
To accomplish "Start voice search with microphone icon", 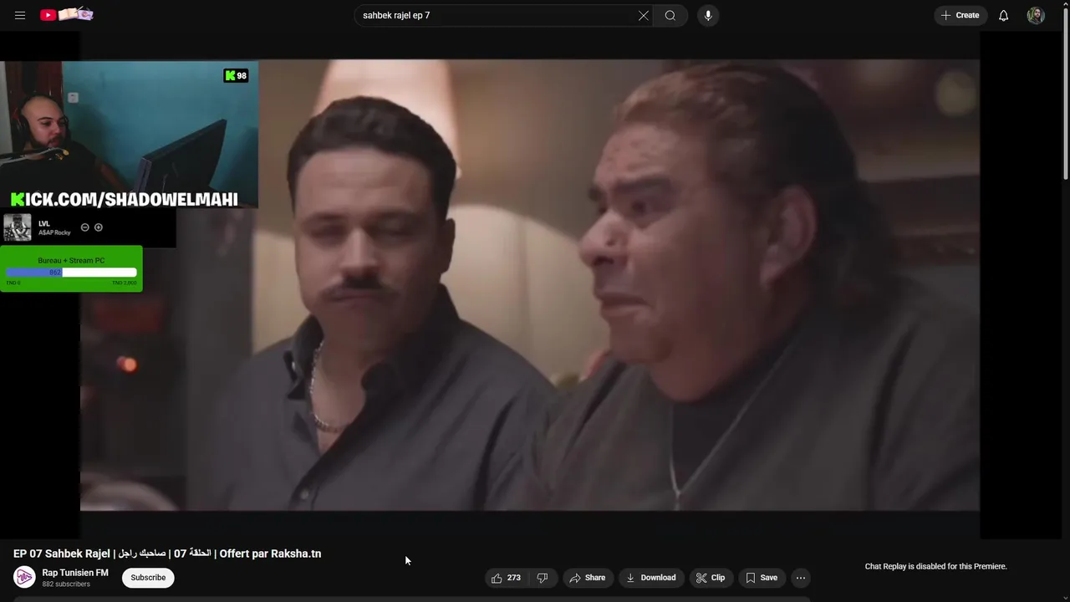I will coord(708,15).
